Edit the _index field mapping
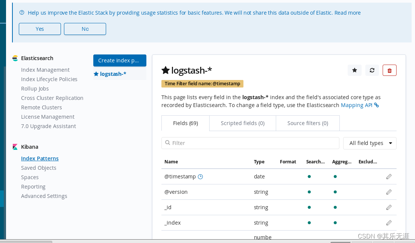 [389, 222]
